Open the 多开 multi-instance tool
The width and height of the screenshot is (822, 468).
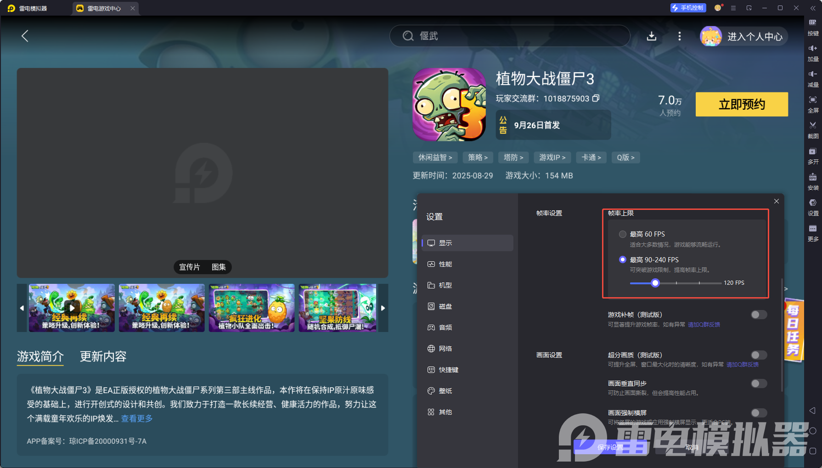click(x=813, y=156)
